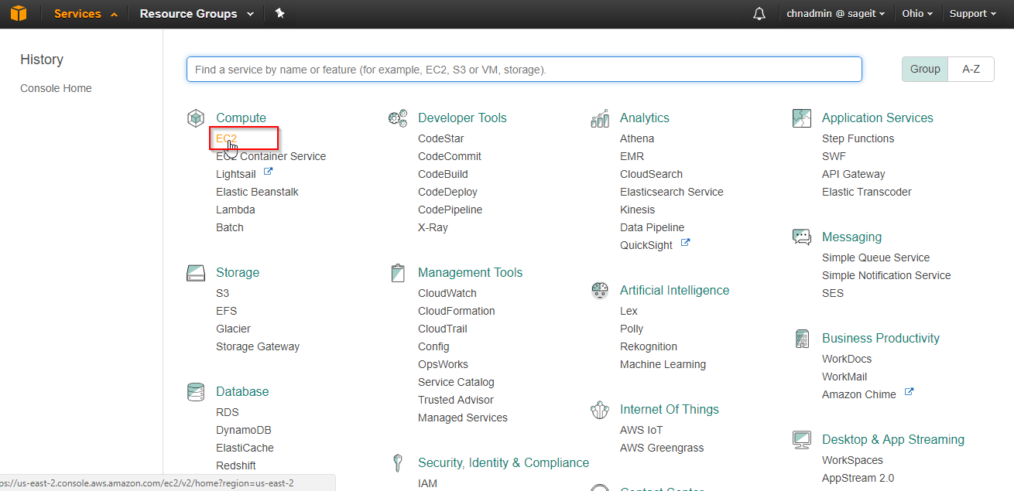Screen dimensions: 1014x491
Task: Click the Storage category icon
Action: tap(196, 273)
